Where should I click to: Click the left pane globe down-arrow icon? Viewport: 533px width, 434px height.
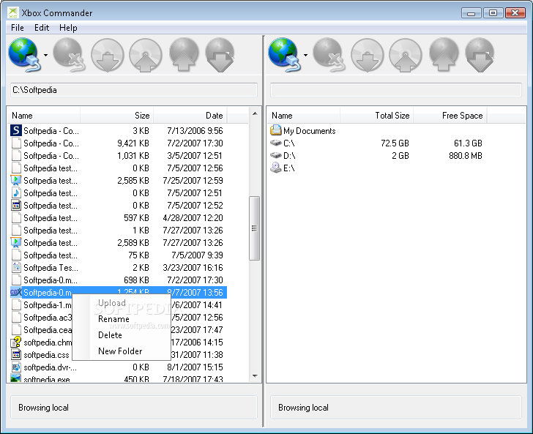tap(220, 55)
